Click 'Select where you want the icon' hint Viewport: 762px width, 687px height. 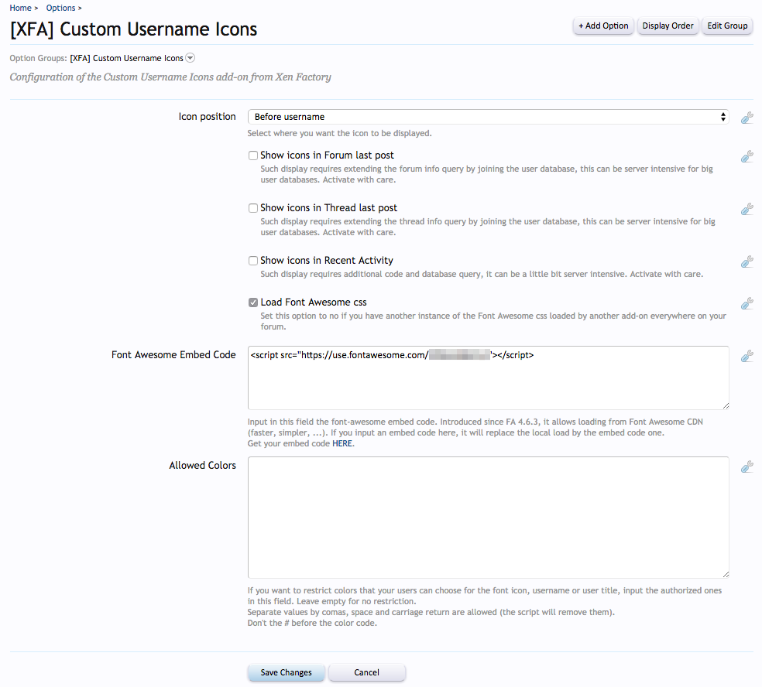tap(339, 133)
